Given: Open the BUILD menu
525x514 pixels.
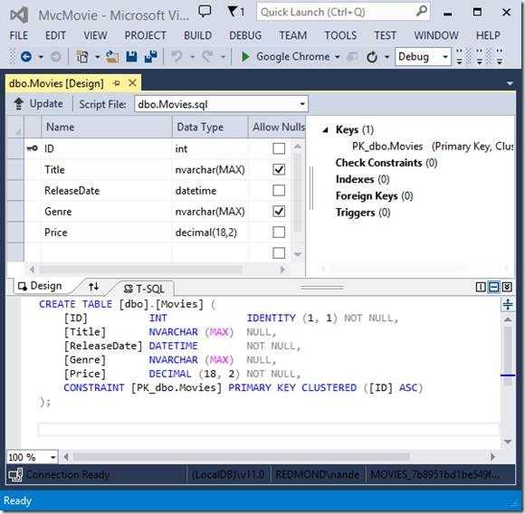Looking at the screenshot, I should coord(197,35).
